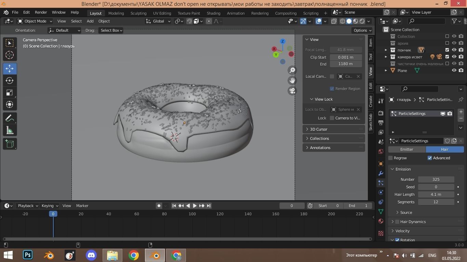The width and height of the screenshot is (467, 262).
Task: Add a new particle system slot
Action: [461, 112]
